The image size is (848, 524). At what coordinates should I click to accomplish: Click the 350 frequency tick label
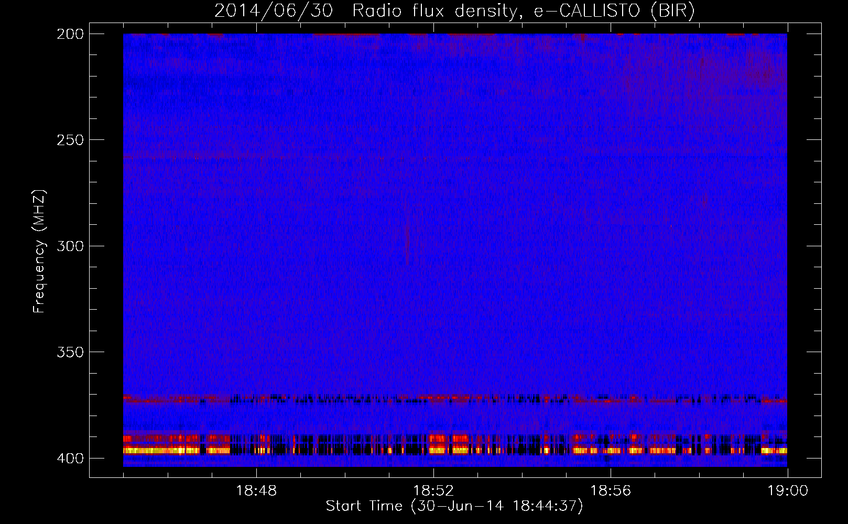[70, 352]
